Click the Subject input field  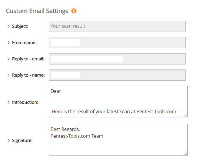117,26
